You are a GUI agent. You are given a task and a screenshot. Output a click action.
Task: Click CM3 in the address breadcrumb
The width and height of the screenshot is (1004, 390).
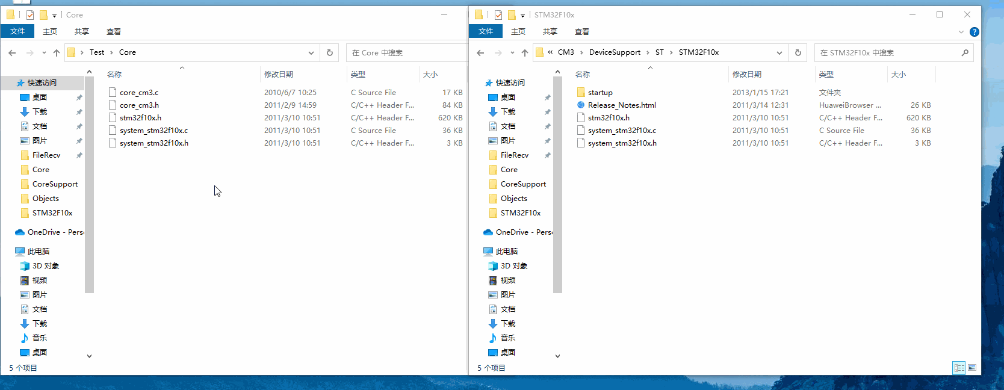coord(566,52)
